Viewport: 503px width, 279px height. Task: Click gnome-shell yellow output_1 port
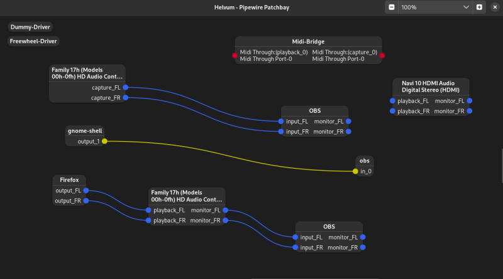point(104,142)
